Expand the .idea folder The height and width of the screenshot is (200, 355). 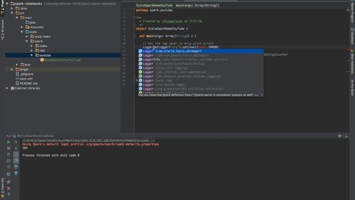point(12,8)
